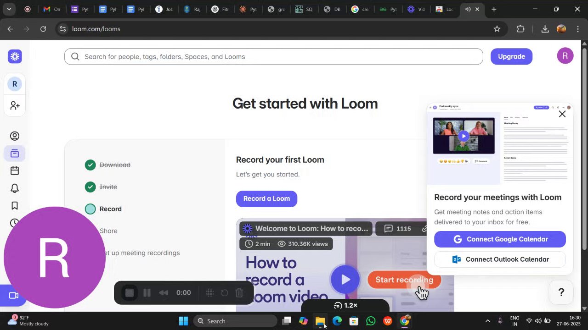
Task: Show hidden system tray icons
Action: (x=487, y=321)
